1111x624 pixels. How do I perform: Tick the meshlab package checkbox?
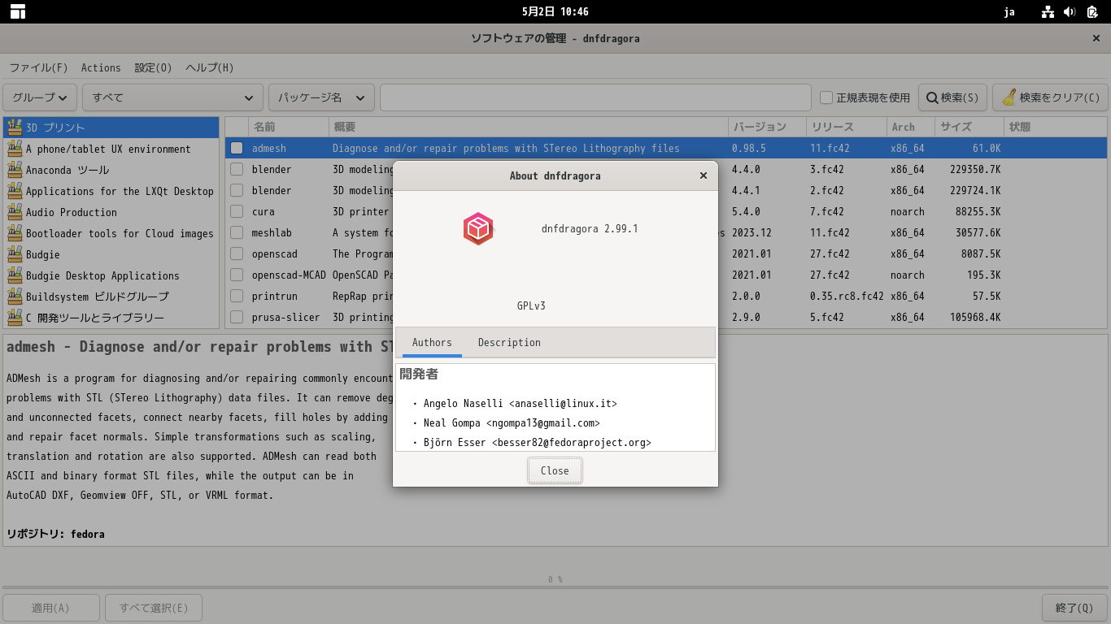[237, 232]
